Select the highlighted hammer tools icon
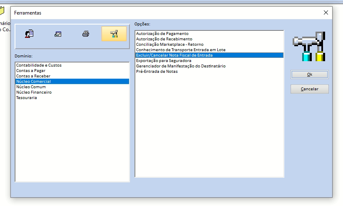Image resolution: width=343 pixels, height=206 pixels. tap(114, 34)
